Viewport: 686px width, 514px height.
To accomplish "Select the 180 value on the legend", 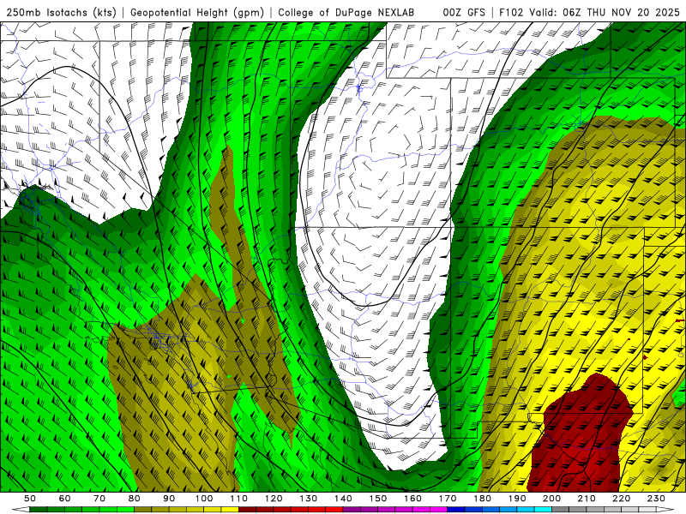I will (x=482, y=499).
